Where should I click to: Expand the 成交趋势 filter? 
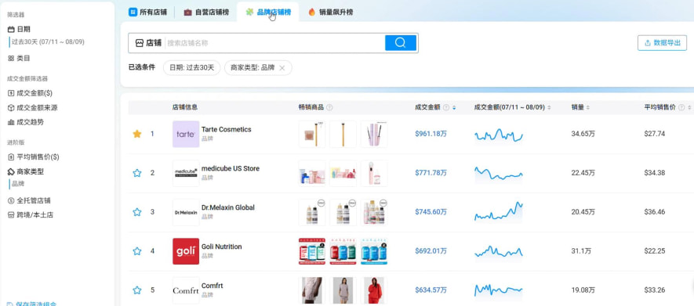pos(26,122)
